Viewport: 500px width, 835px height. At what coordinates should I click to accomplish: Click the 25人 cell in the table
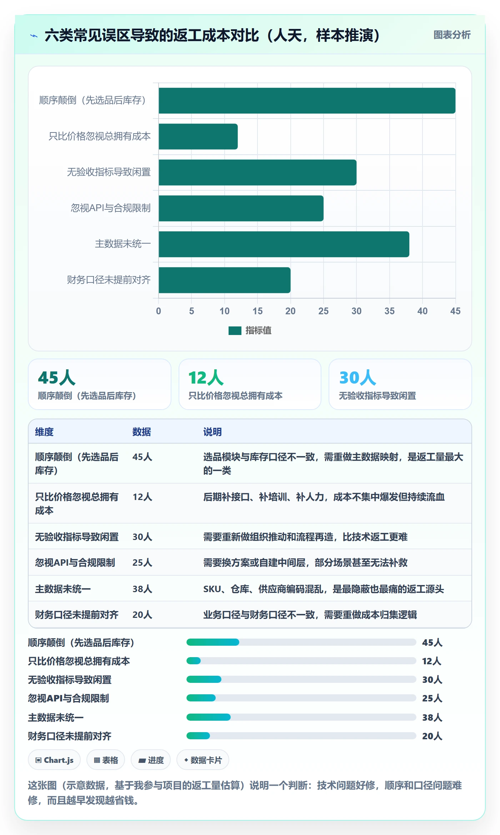142,562
